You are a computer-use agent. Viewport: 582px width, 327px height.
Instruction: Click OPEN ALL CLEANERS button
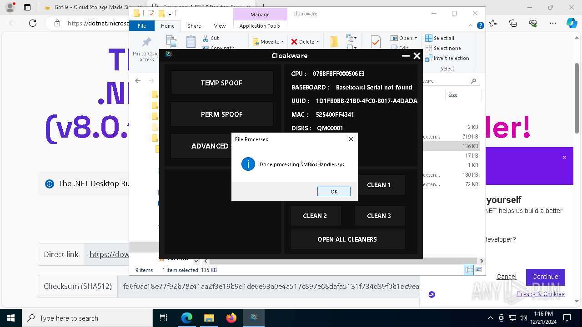point(347,239)
